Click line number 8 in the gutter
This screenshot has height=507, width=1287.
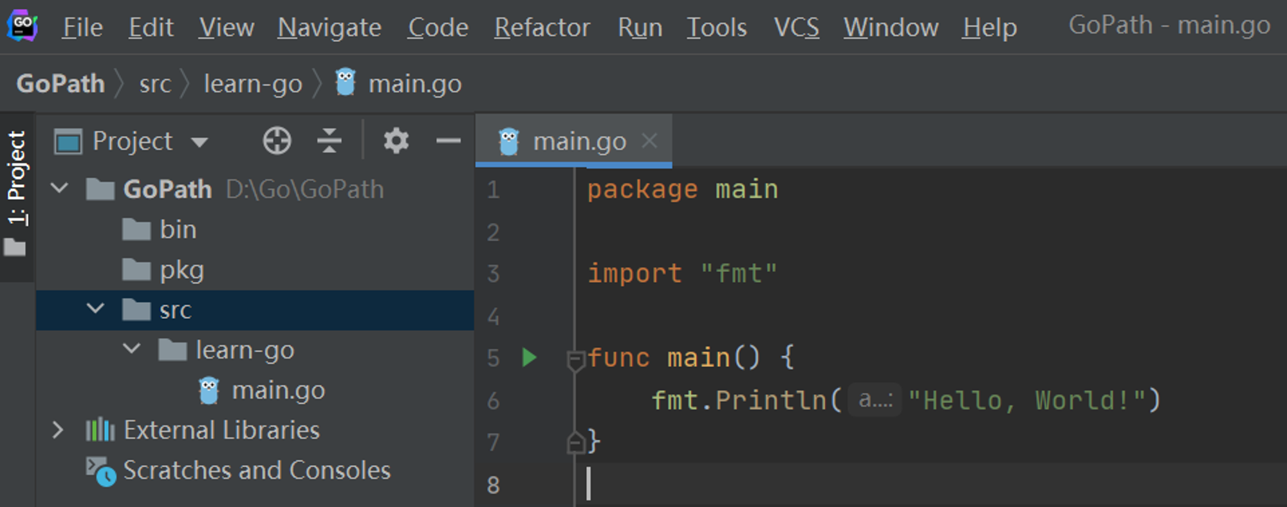(x=494, y=485)
